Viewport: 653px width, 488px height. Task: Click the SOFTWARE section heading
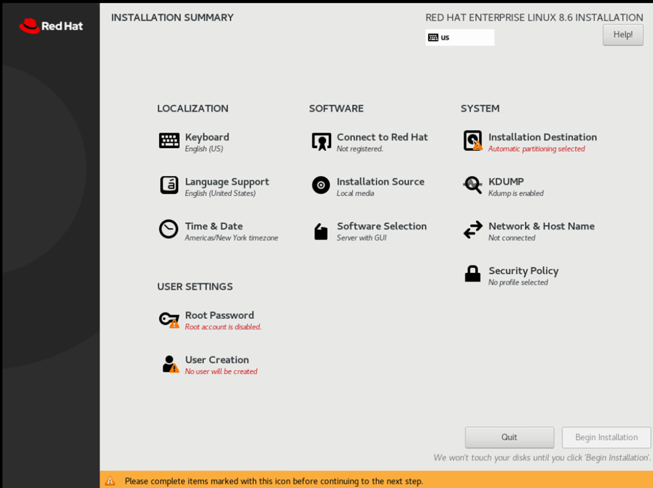(x=336, y=109)
